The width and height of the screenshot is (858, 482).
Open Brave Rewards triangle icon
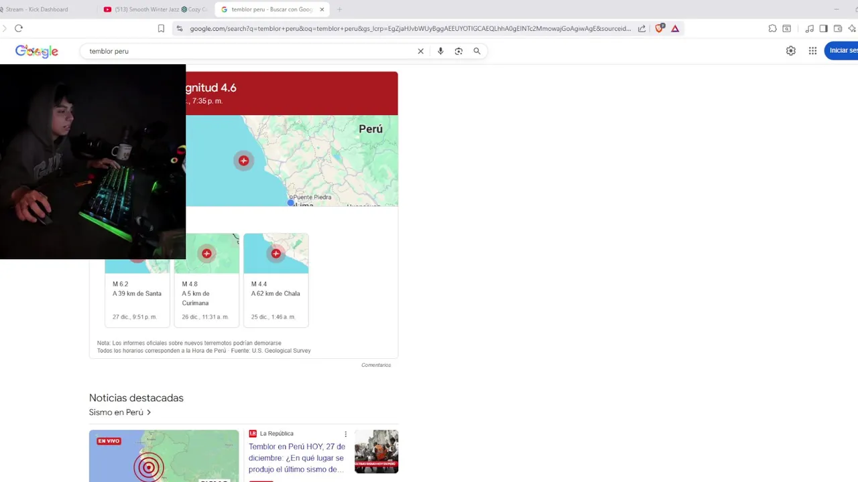[675, 28]
